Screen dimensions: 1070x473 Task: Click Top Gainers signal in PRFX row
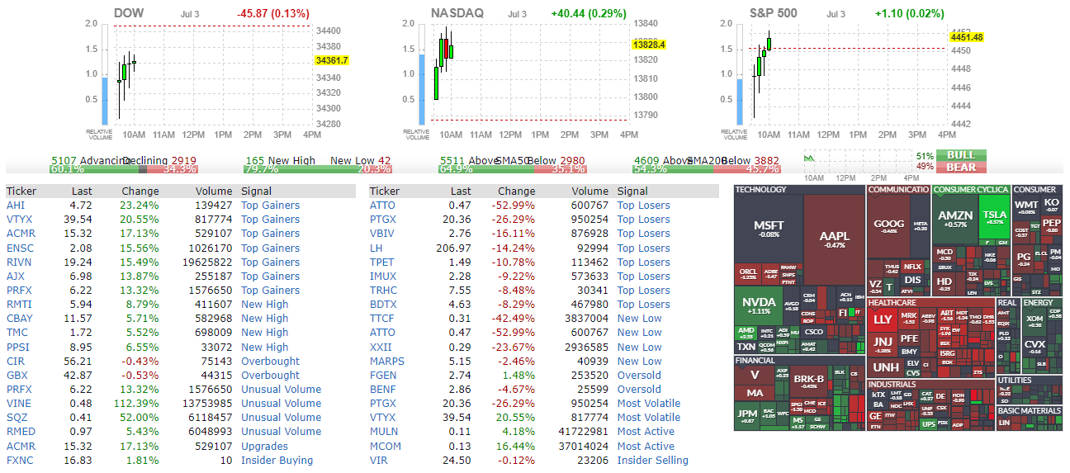tap(270, 290)
